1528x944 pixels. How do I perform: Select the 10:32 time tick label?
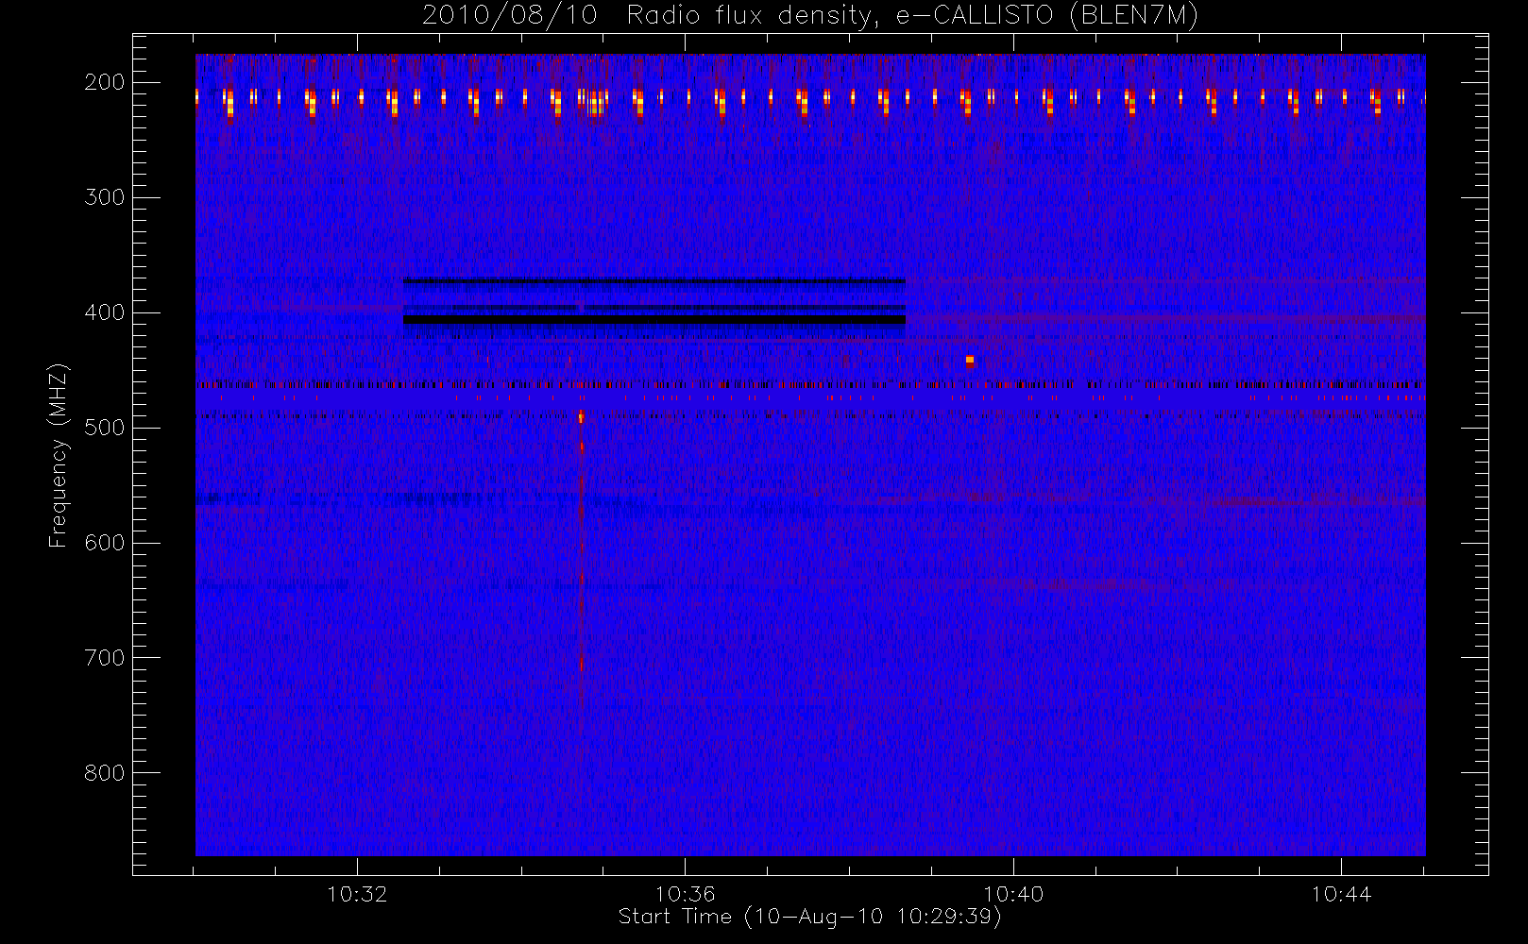357,894
